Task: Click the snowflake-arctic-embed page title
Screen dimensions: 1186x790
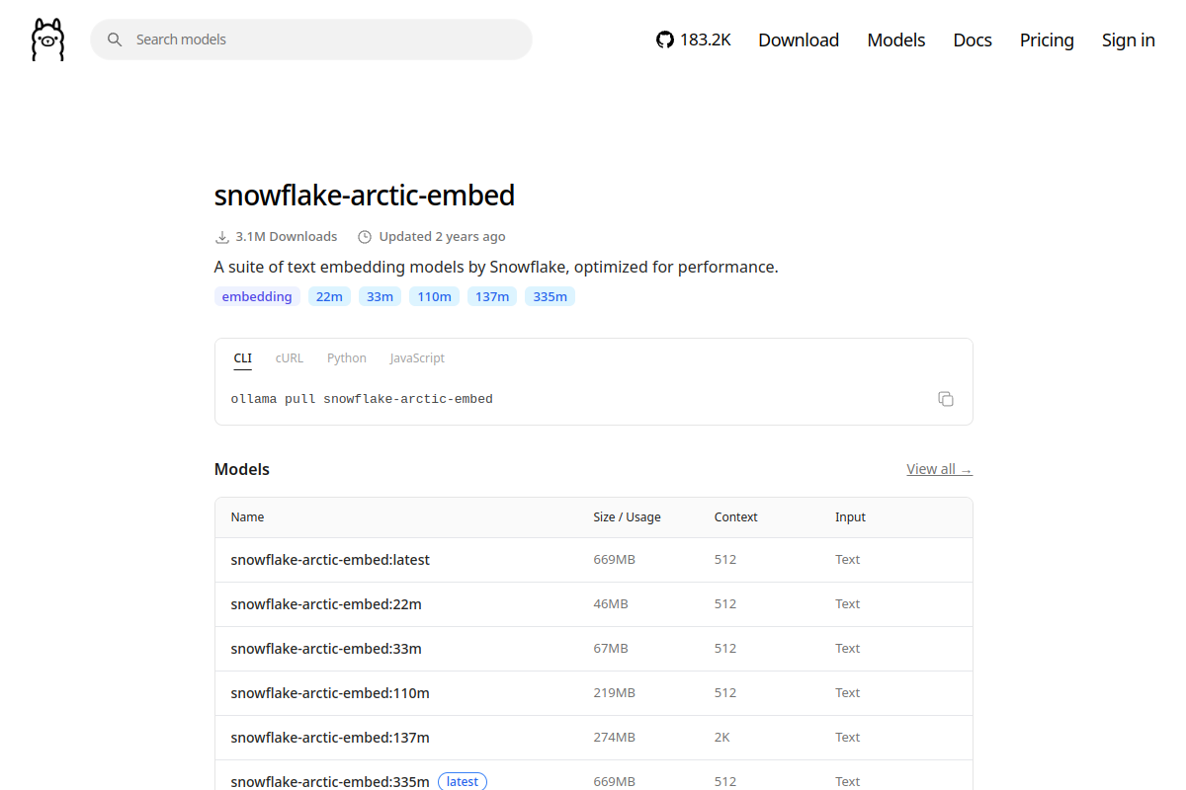Action: pyautogui.click(x=365, y=196)
